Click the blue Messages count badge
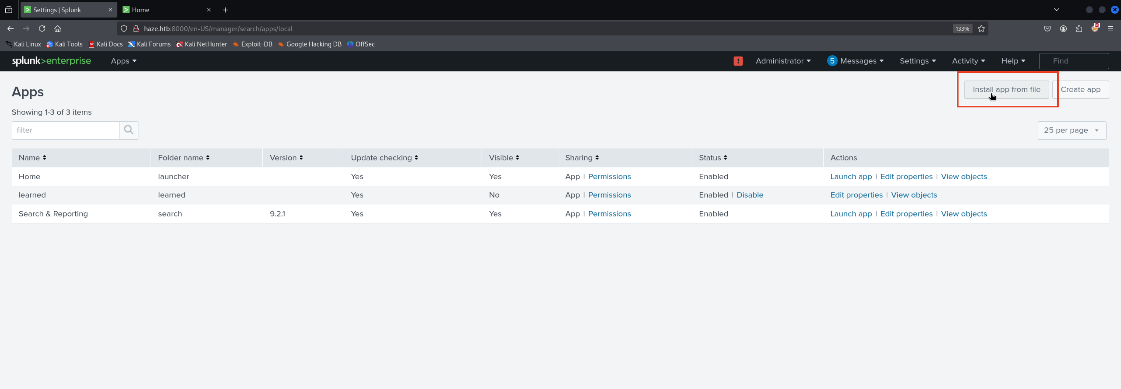The image size is (1121, 389). 832,61
